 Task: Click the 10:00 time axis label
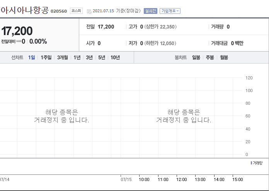click(144, 179)
